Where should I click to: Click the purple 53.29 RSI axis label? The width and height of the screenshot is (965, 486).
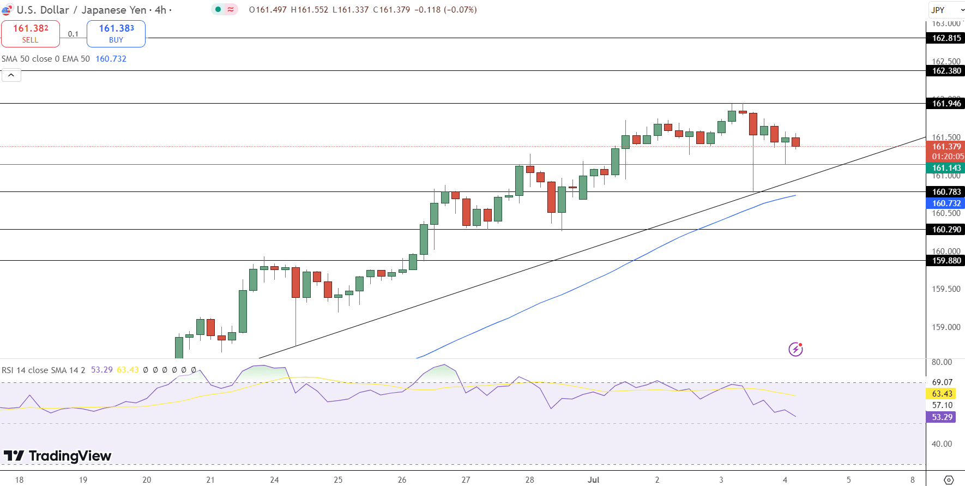942,417
